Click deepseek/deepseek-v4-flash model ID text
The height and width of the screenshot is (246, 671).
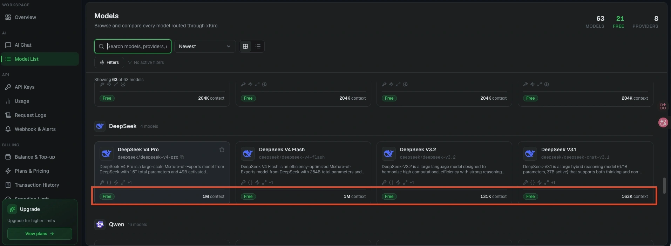(292, 157)
